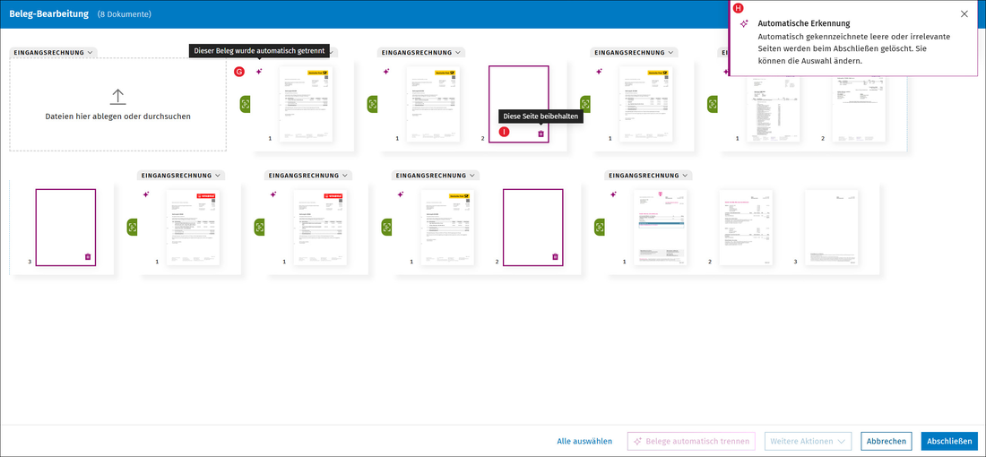Open EINGANGSRECHNUNG dropdown above the Telekom invoice

[x=648, y=176]
